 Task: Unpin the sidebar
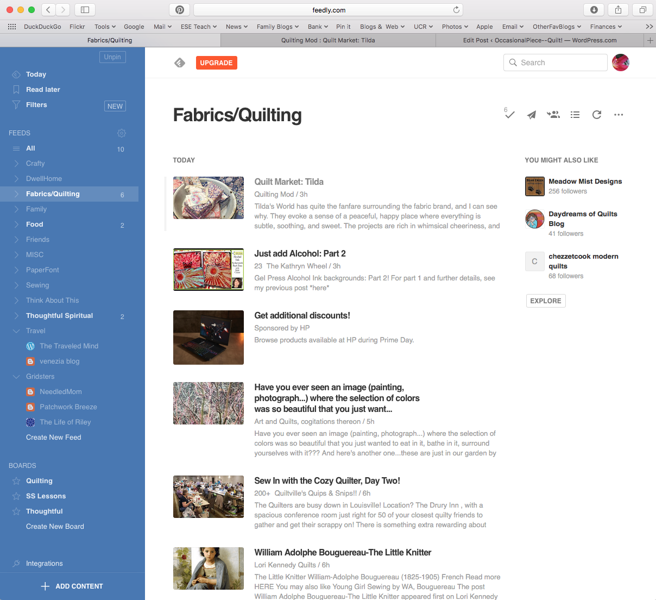click(112, 57)
